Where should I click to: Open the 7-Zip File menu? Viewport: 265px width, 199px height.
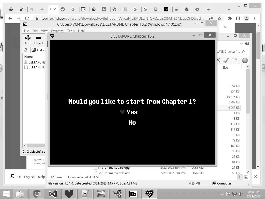26,31
